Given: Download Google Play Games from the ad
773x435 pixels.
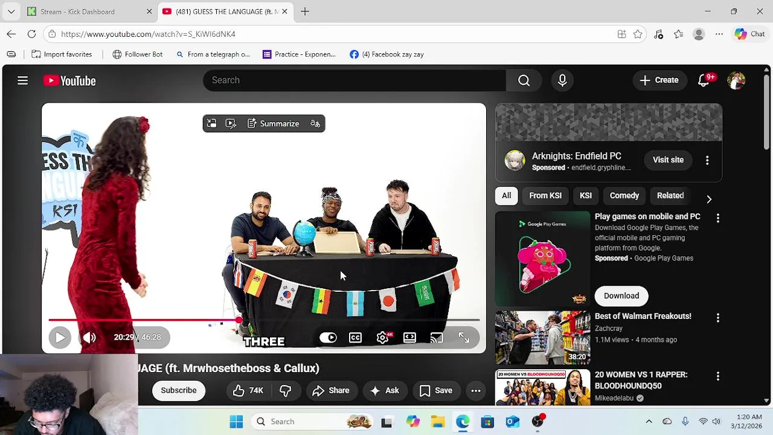Looking at the screenshot, I should pos(621,295).
